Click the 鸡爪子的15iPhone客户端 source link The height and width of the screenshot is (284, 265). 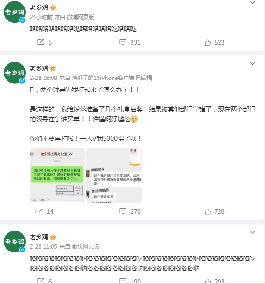click(103, 78)
